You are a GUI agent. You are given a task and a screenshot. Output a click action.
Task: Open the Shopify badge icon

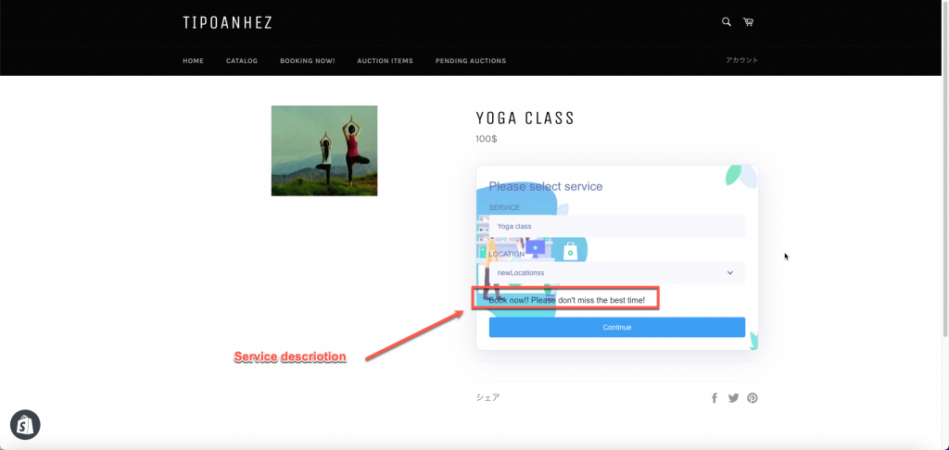25,425
